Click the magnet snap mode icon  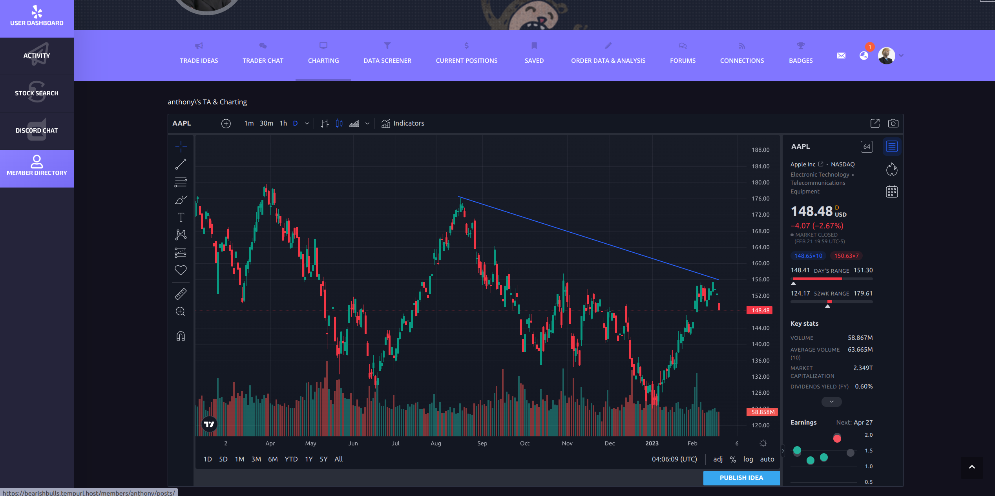coord(181,336)
